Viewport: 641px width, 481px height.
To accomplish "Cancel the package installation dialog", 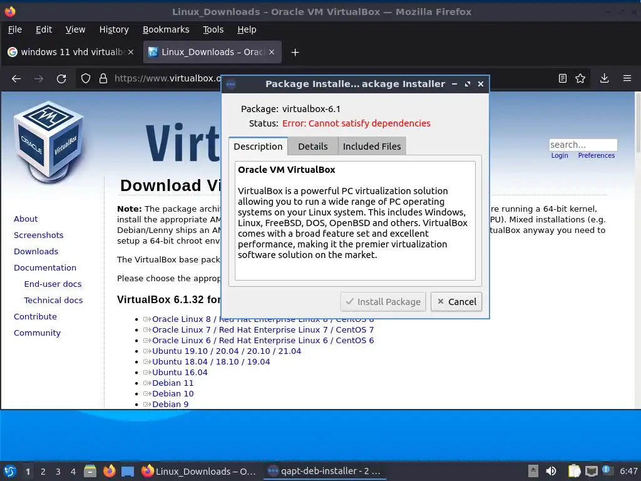I will 456,302.
